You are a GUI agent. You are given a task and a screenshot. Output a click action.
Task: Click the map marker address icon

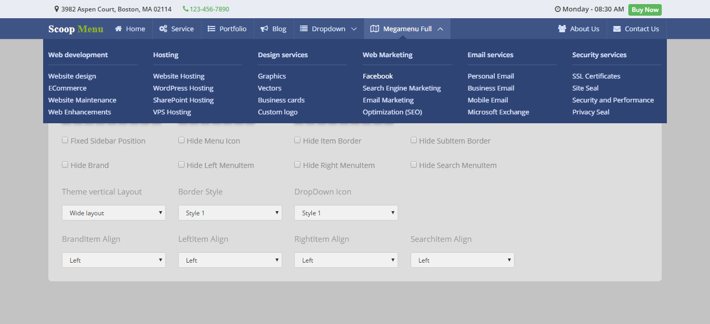[x=57, y=9]
